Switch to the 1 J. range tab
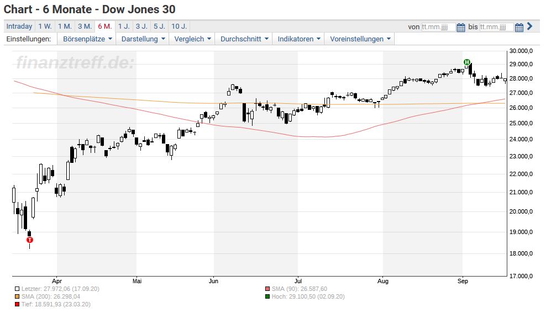The width and height of the screenshot is (546, 313). coord(124,26)
